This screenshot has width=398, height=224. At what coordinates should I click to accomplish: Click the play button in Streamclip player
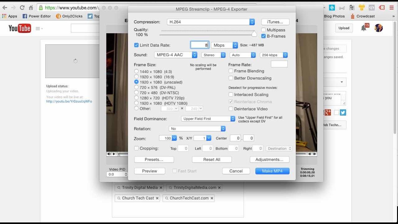[114, 154]
